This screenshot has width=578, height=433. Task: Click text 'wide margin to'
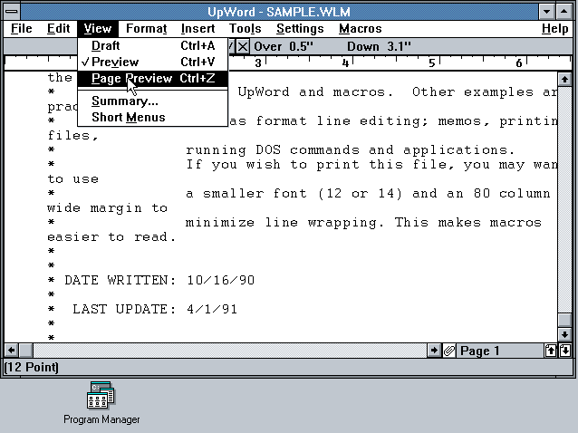107,208
